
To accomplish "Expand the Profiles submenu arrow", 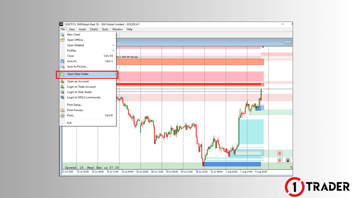I will pos(113,51).
